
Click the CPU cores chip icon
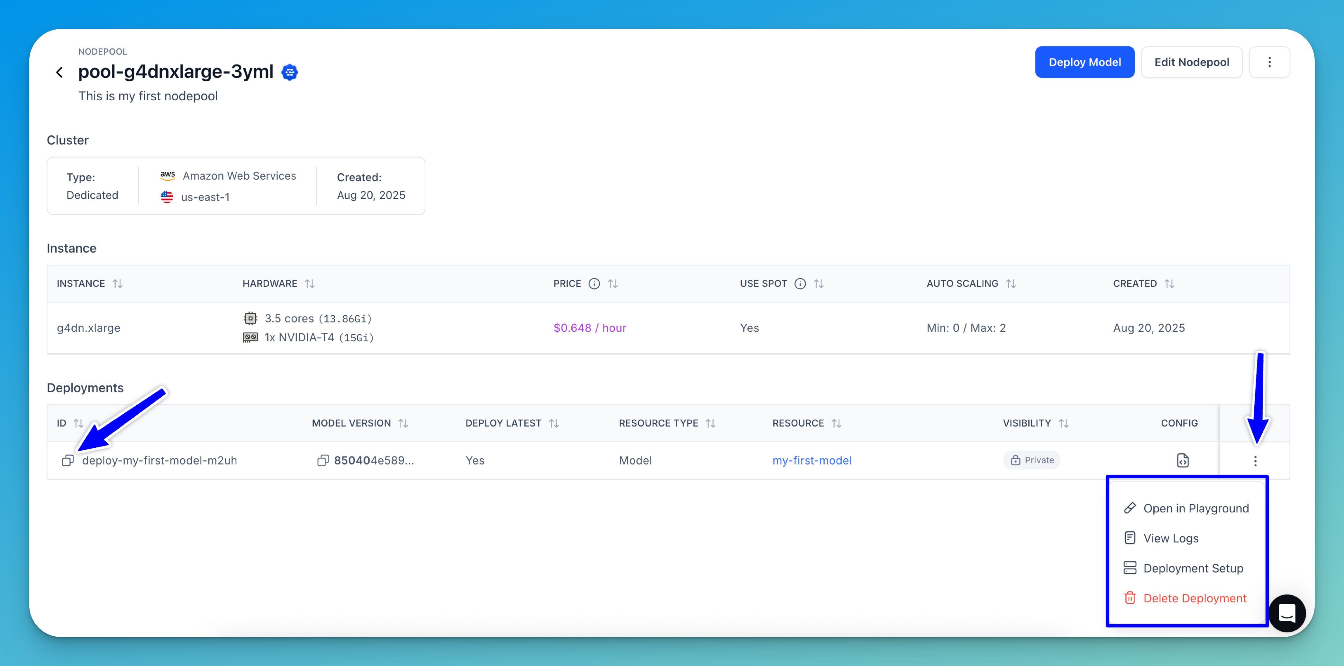click(250, 318)
